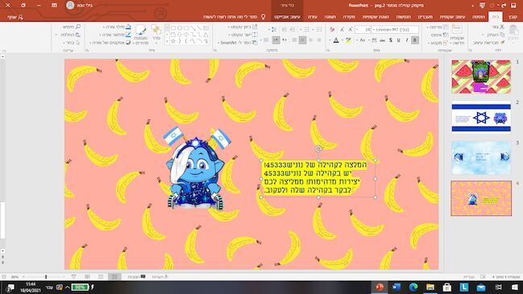Click the Copy icon
The height and width of the screenshot is (294, 523).
click(x=501, y=35)
